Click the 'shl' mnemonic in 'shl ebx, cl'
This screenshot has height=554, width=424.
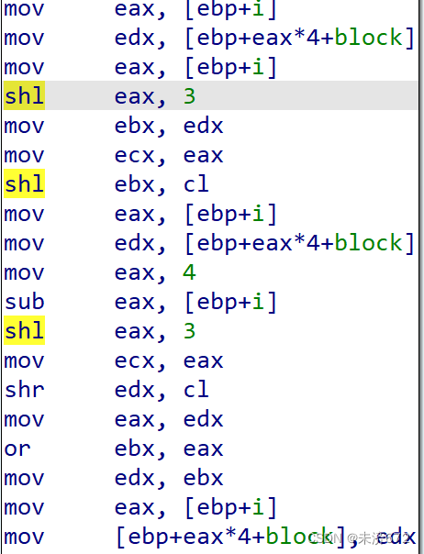(x=25, y=183)
